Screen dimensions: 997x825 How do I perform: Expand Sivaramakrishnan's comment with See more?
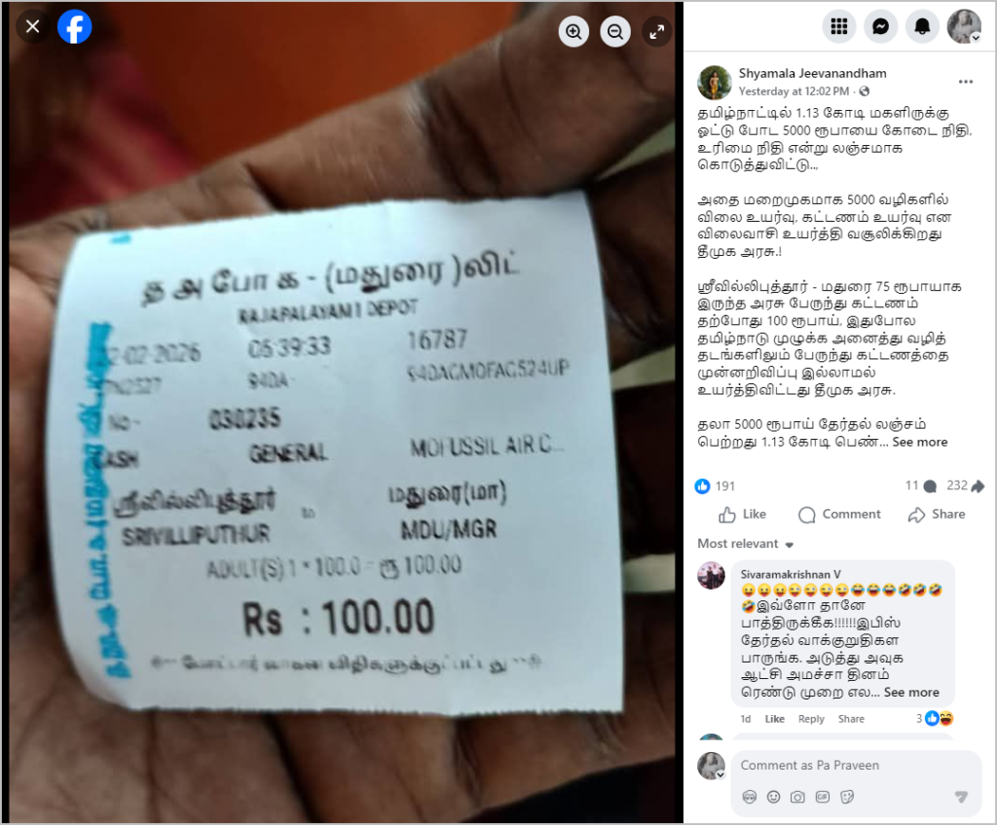click(x=911, y=692)
